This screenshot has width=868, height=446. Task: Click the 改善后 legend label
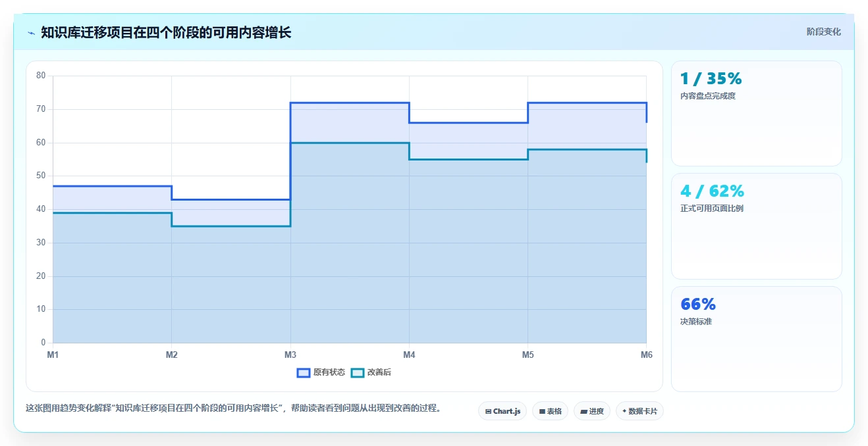pyautogui.click(x=379, y=372)
